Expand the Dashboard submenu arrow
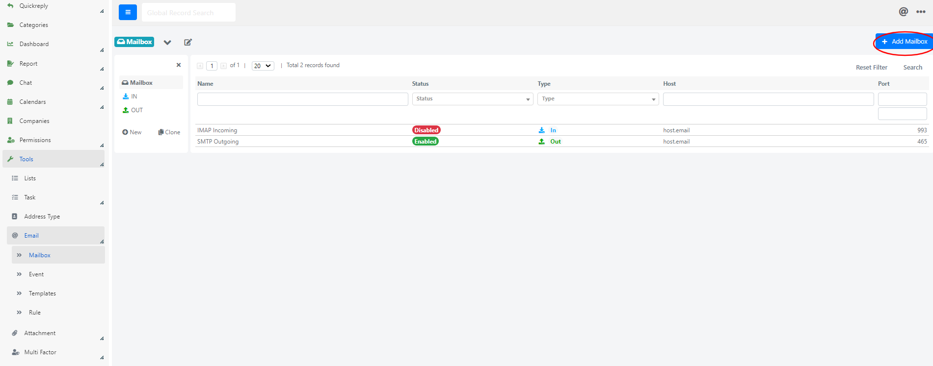 pyautogui.click(x=102, y=50)
